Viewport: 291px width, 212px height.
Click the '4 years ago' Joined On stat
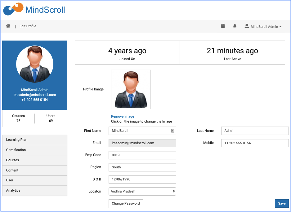tap(127, 53)
